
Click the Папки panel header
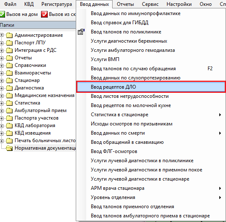pos(38,25)
